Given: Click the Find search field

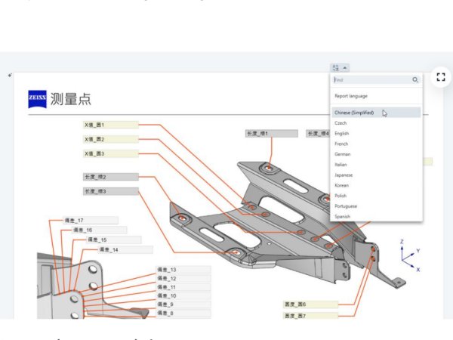Looking at the screenshot, I should [371, 79].
